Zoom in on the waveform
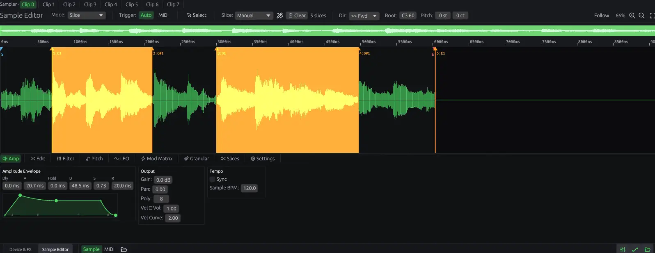The image size is (655, 253). 632,16
